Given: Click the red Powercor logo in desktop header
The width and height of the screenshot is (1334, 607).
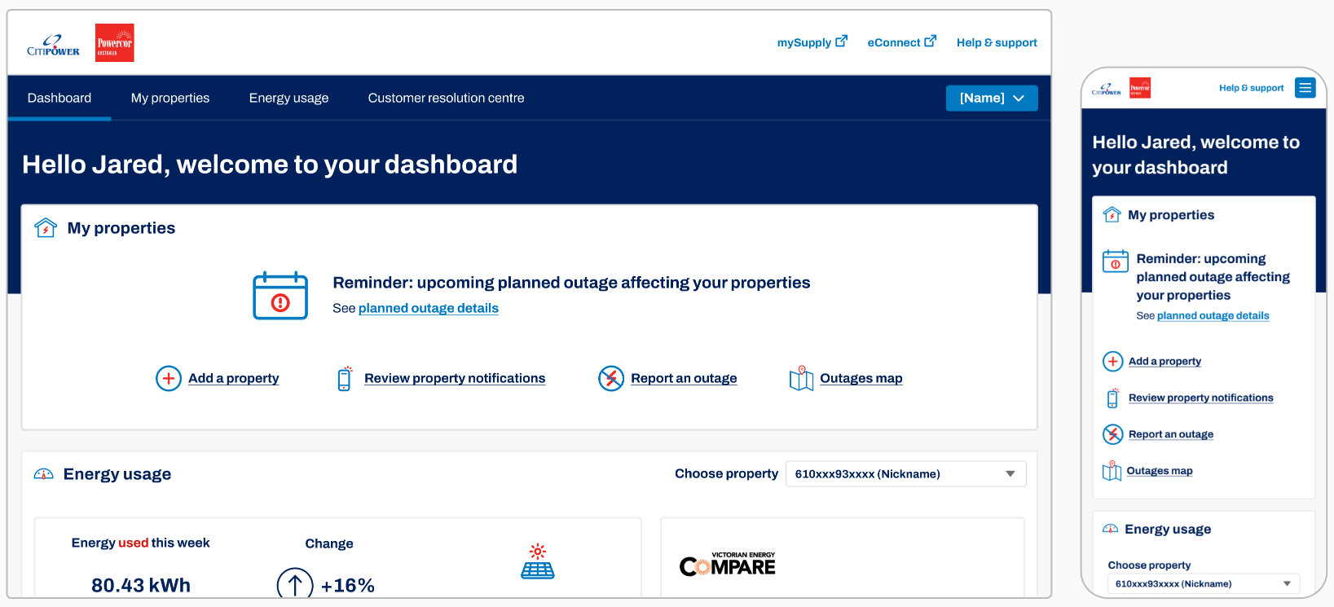Looking at the screenshot, I should [114, 43].
